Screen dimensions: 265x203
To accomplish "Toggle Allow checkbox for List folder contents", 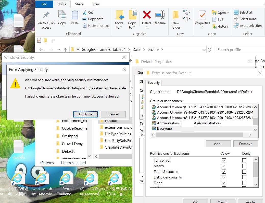I will tap(224, 177).
